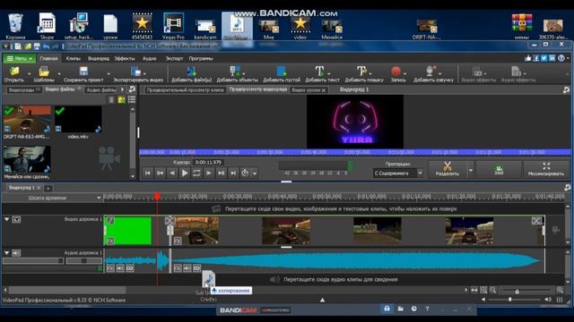
Task: Toggle link icon on first audio clip
Action: pyautogui.click(x=129, y=268)
